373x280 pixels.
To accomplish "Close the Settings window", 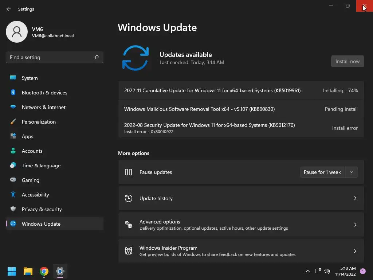I will [364, 6].
